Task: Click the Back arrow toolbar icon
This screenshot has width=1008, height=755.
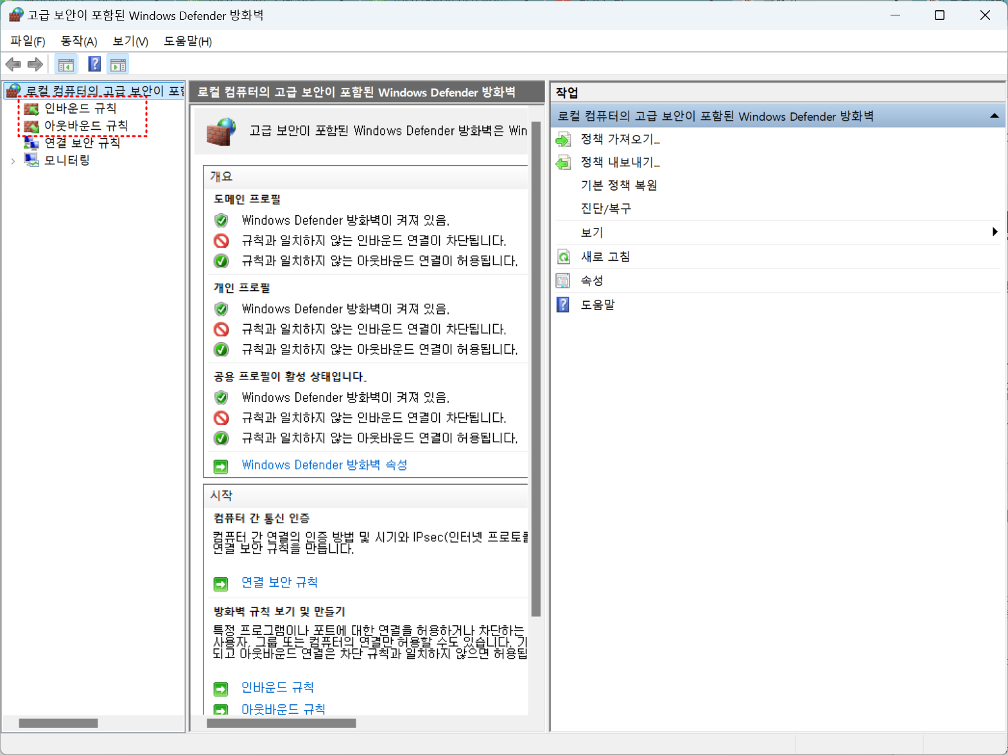Action: coord(13,64)
